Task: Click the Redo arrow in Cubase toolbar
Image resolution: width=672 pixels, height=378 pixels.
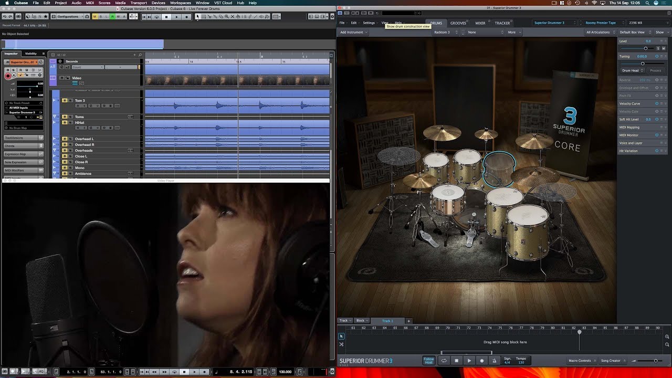Action: [10, 17]
